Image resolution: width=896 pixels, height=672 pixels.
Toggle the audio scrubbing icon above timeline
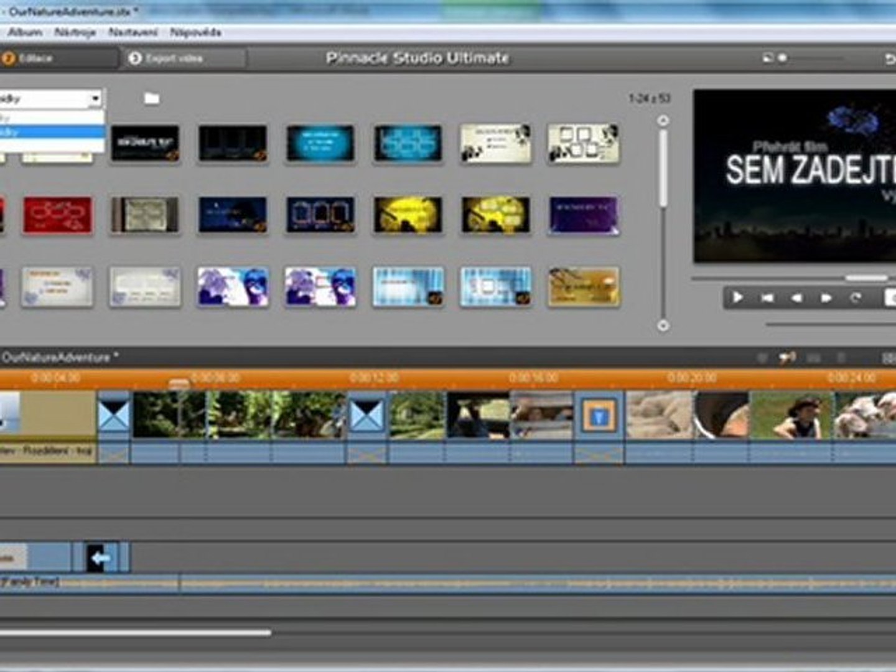(787, 358)
